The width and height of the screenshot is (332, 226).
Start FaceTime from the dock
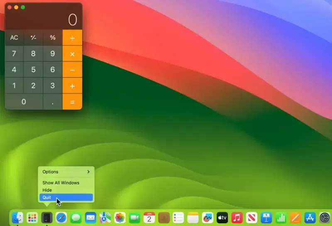(x=134, y=218)
